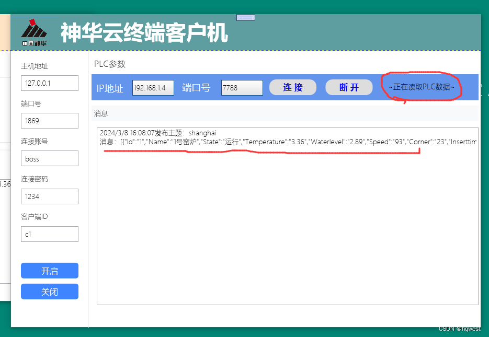The width and height of the screenshot is (489, 337).
Task: Focus the 连接账号 field containing boss
Action: [x=50, y=158]
